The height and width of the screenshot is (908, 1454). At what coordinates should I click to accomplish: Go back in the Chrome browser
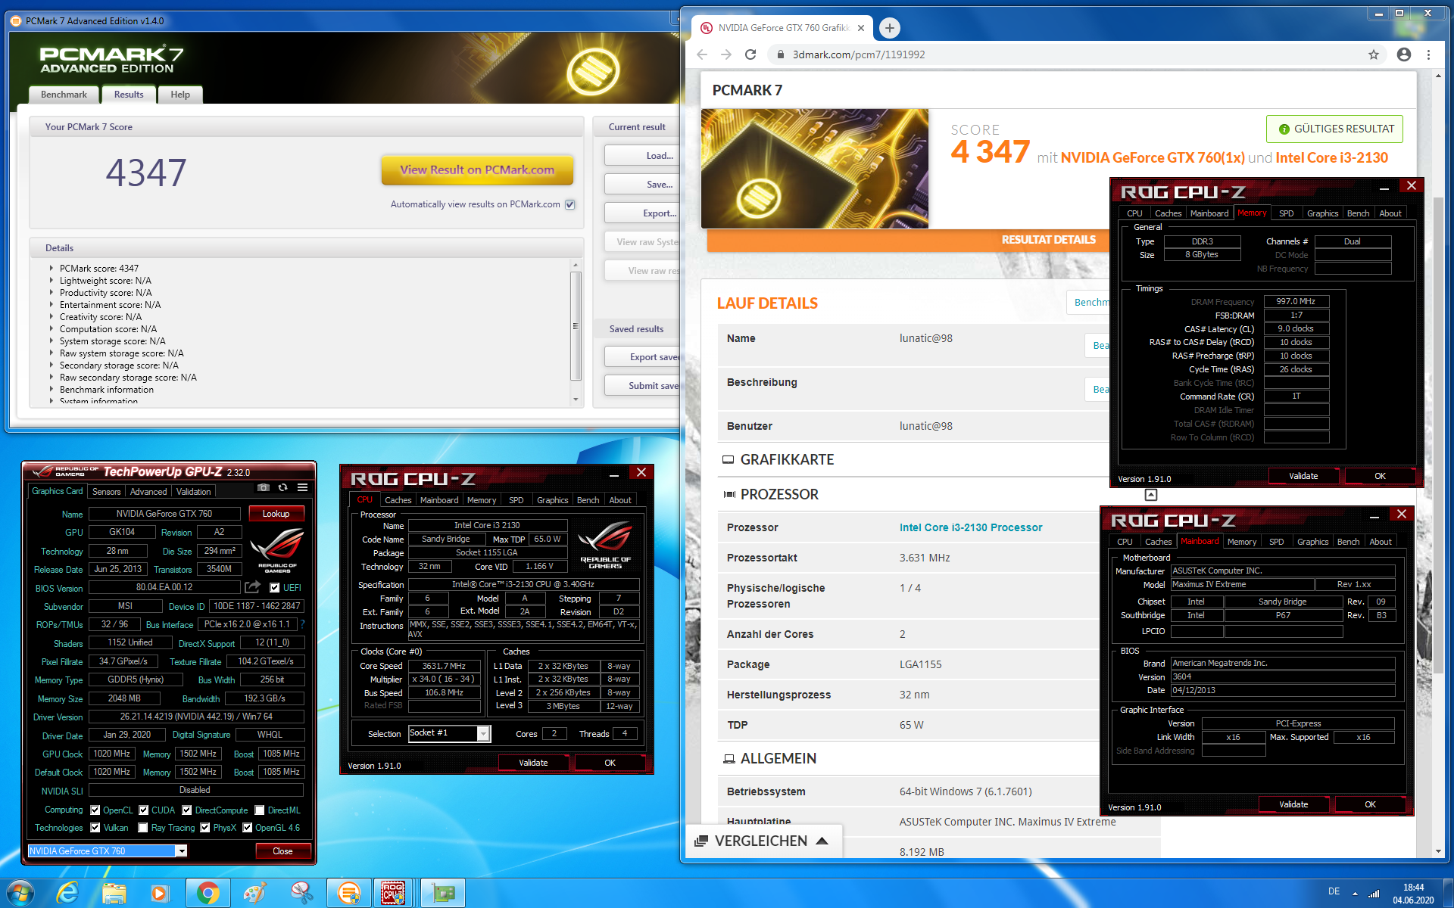tap(702, 54)
